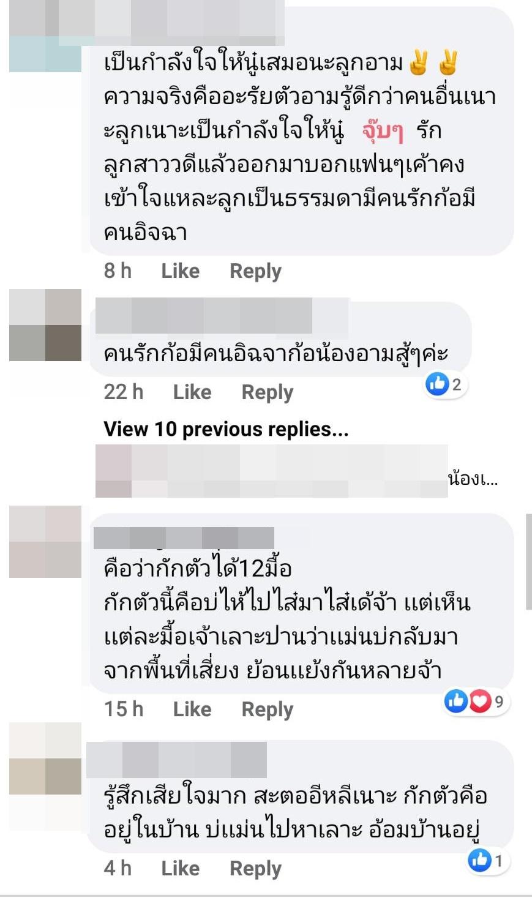The height and width of the screenshot is (898, 532).
Task: Open the profile picture of the 15 h commenter
Action: [45, 542]
